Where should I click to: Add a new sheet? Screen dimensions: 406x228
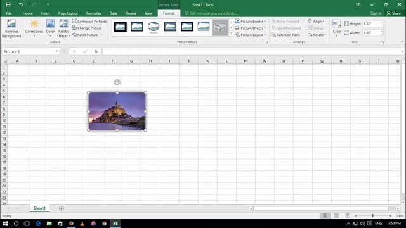point(62,208)
